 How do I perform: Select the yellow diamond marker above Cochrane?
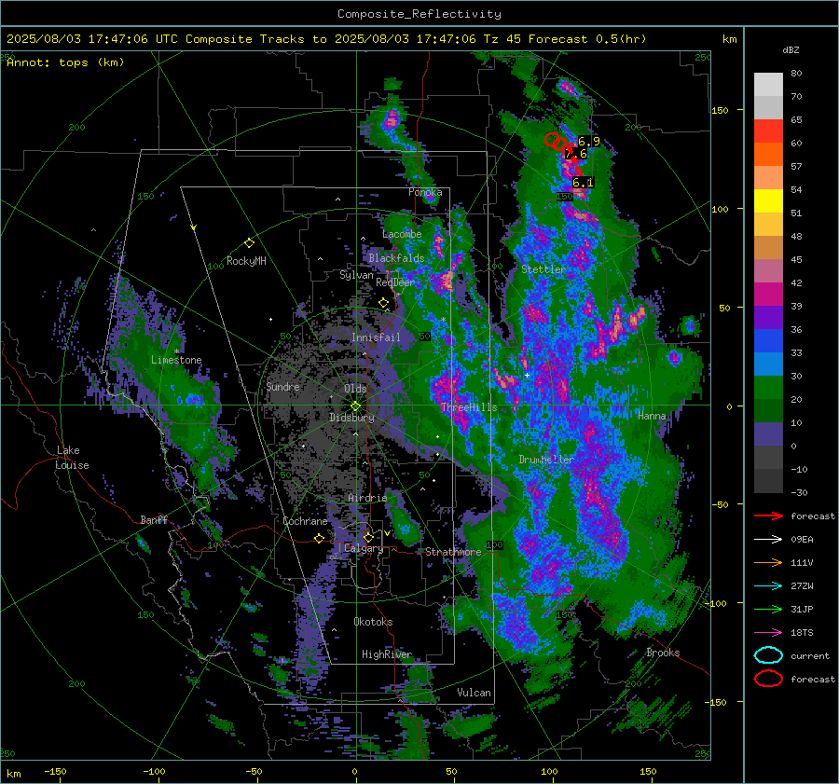click(319, 539)
